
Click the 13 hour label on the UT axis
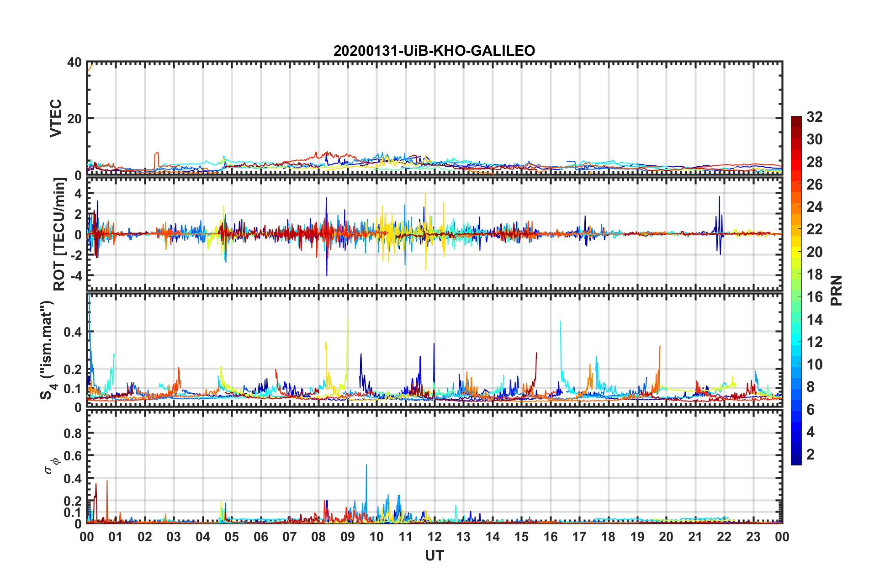[463, 537]
